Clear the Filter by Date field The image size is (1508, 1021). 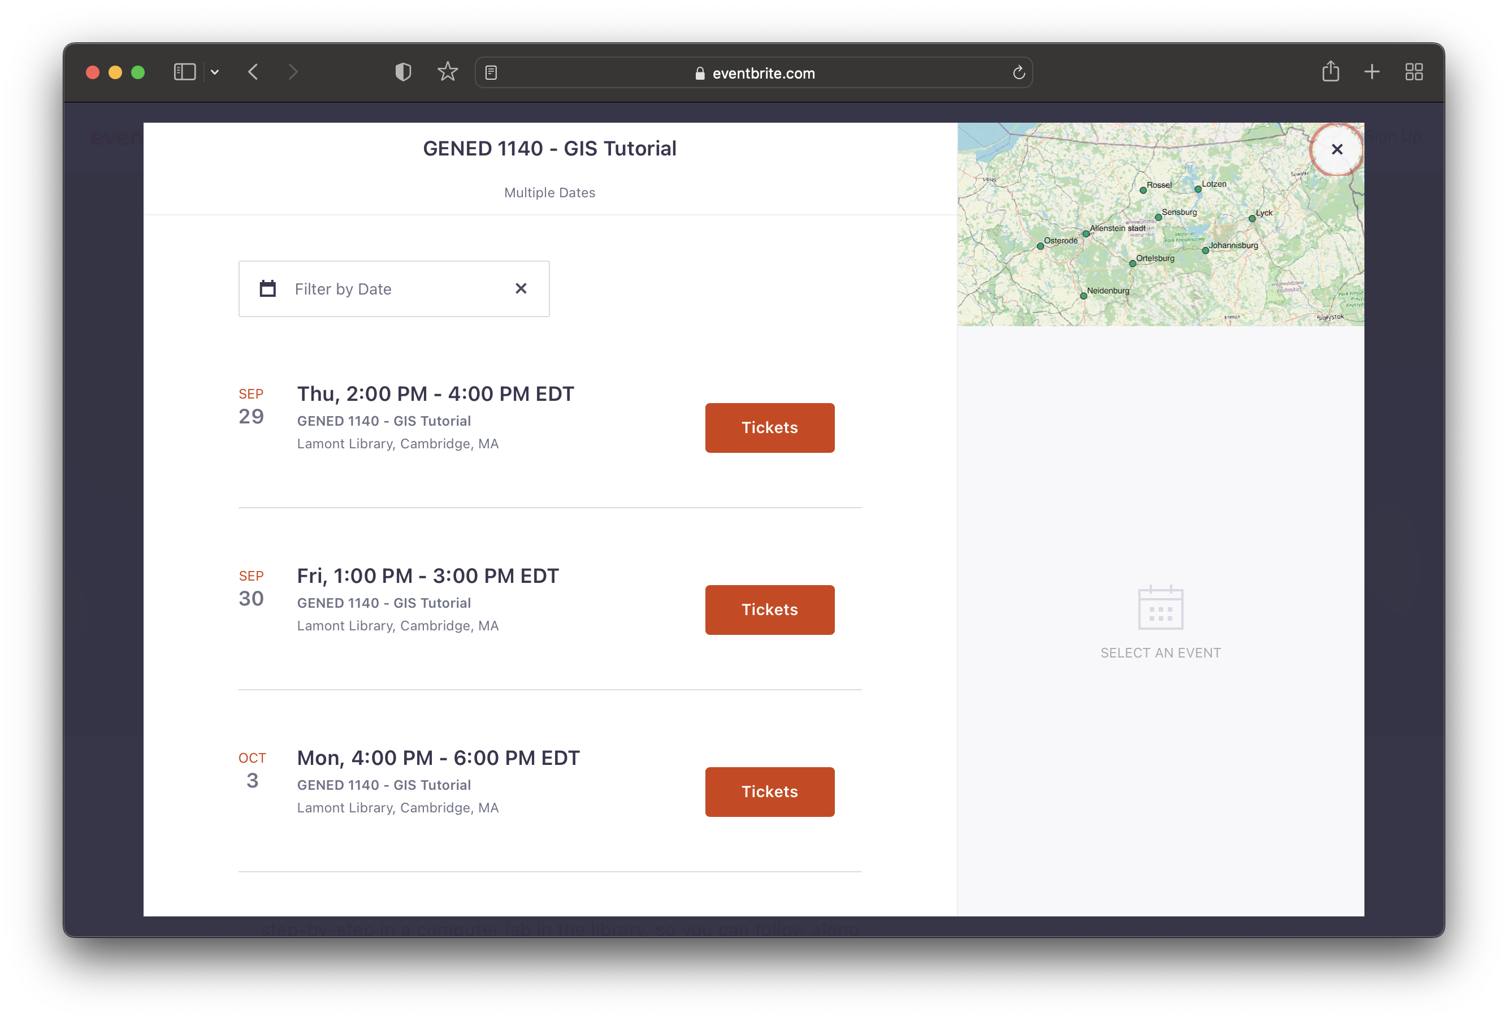[x=521, y=288]
